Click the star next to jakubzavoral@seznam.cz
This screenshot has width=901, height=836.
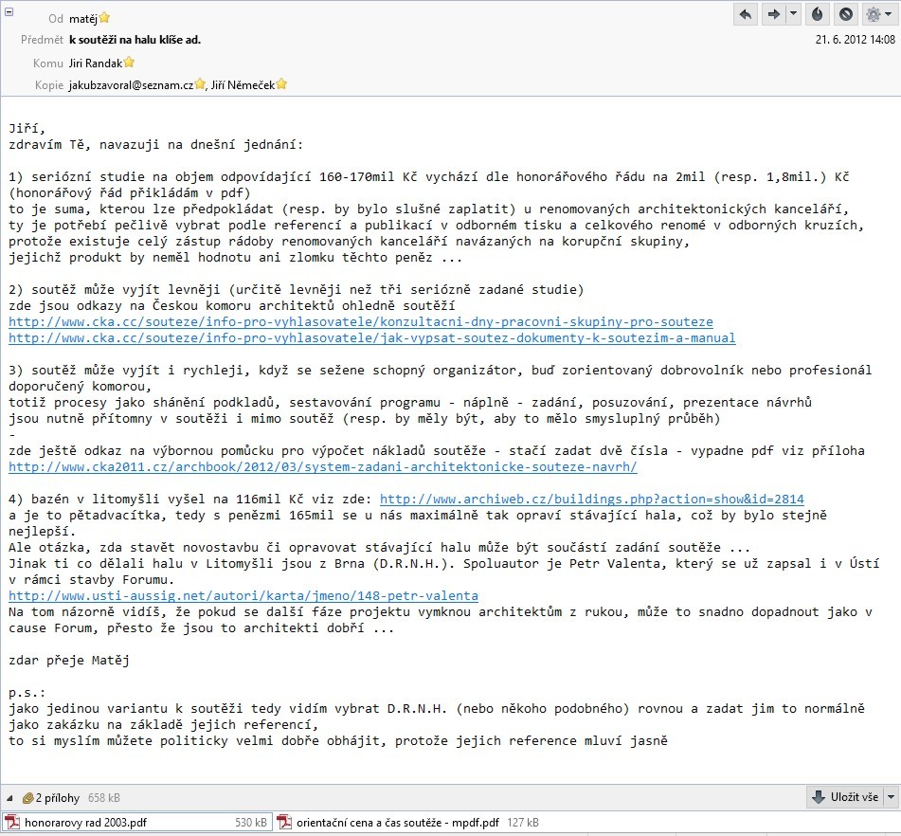(200, 84)
